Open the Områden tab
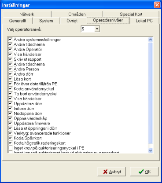Image resolution: width=162 pixels, height=183 pixels. pyautogui.click(x=77, y=14)
